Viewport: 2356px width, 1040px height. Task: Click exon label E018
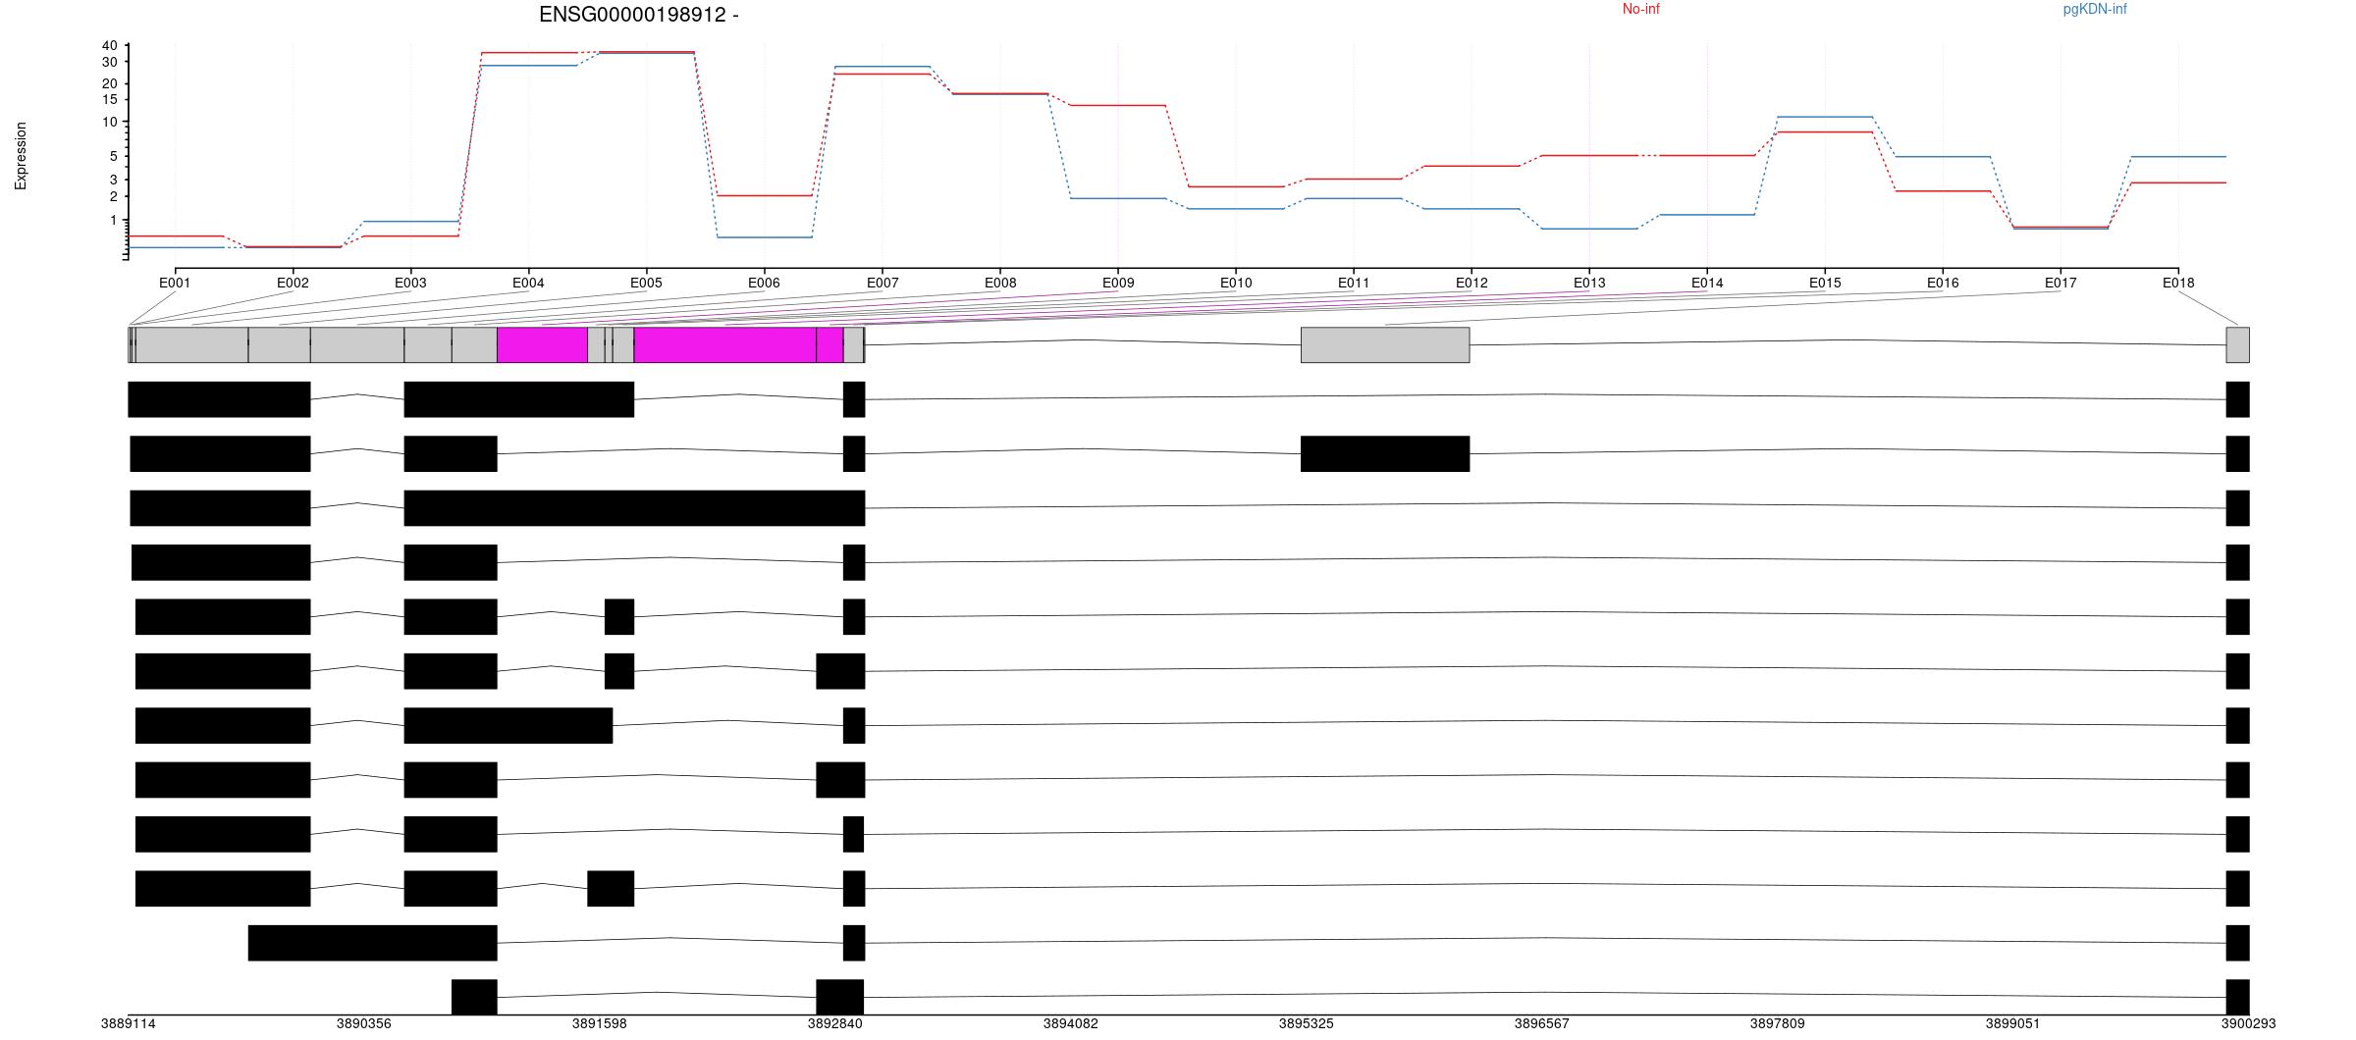(2178, 283)
